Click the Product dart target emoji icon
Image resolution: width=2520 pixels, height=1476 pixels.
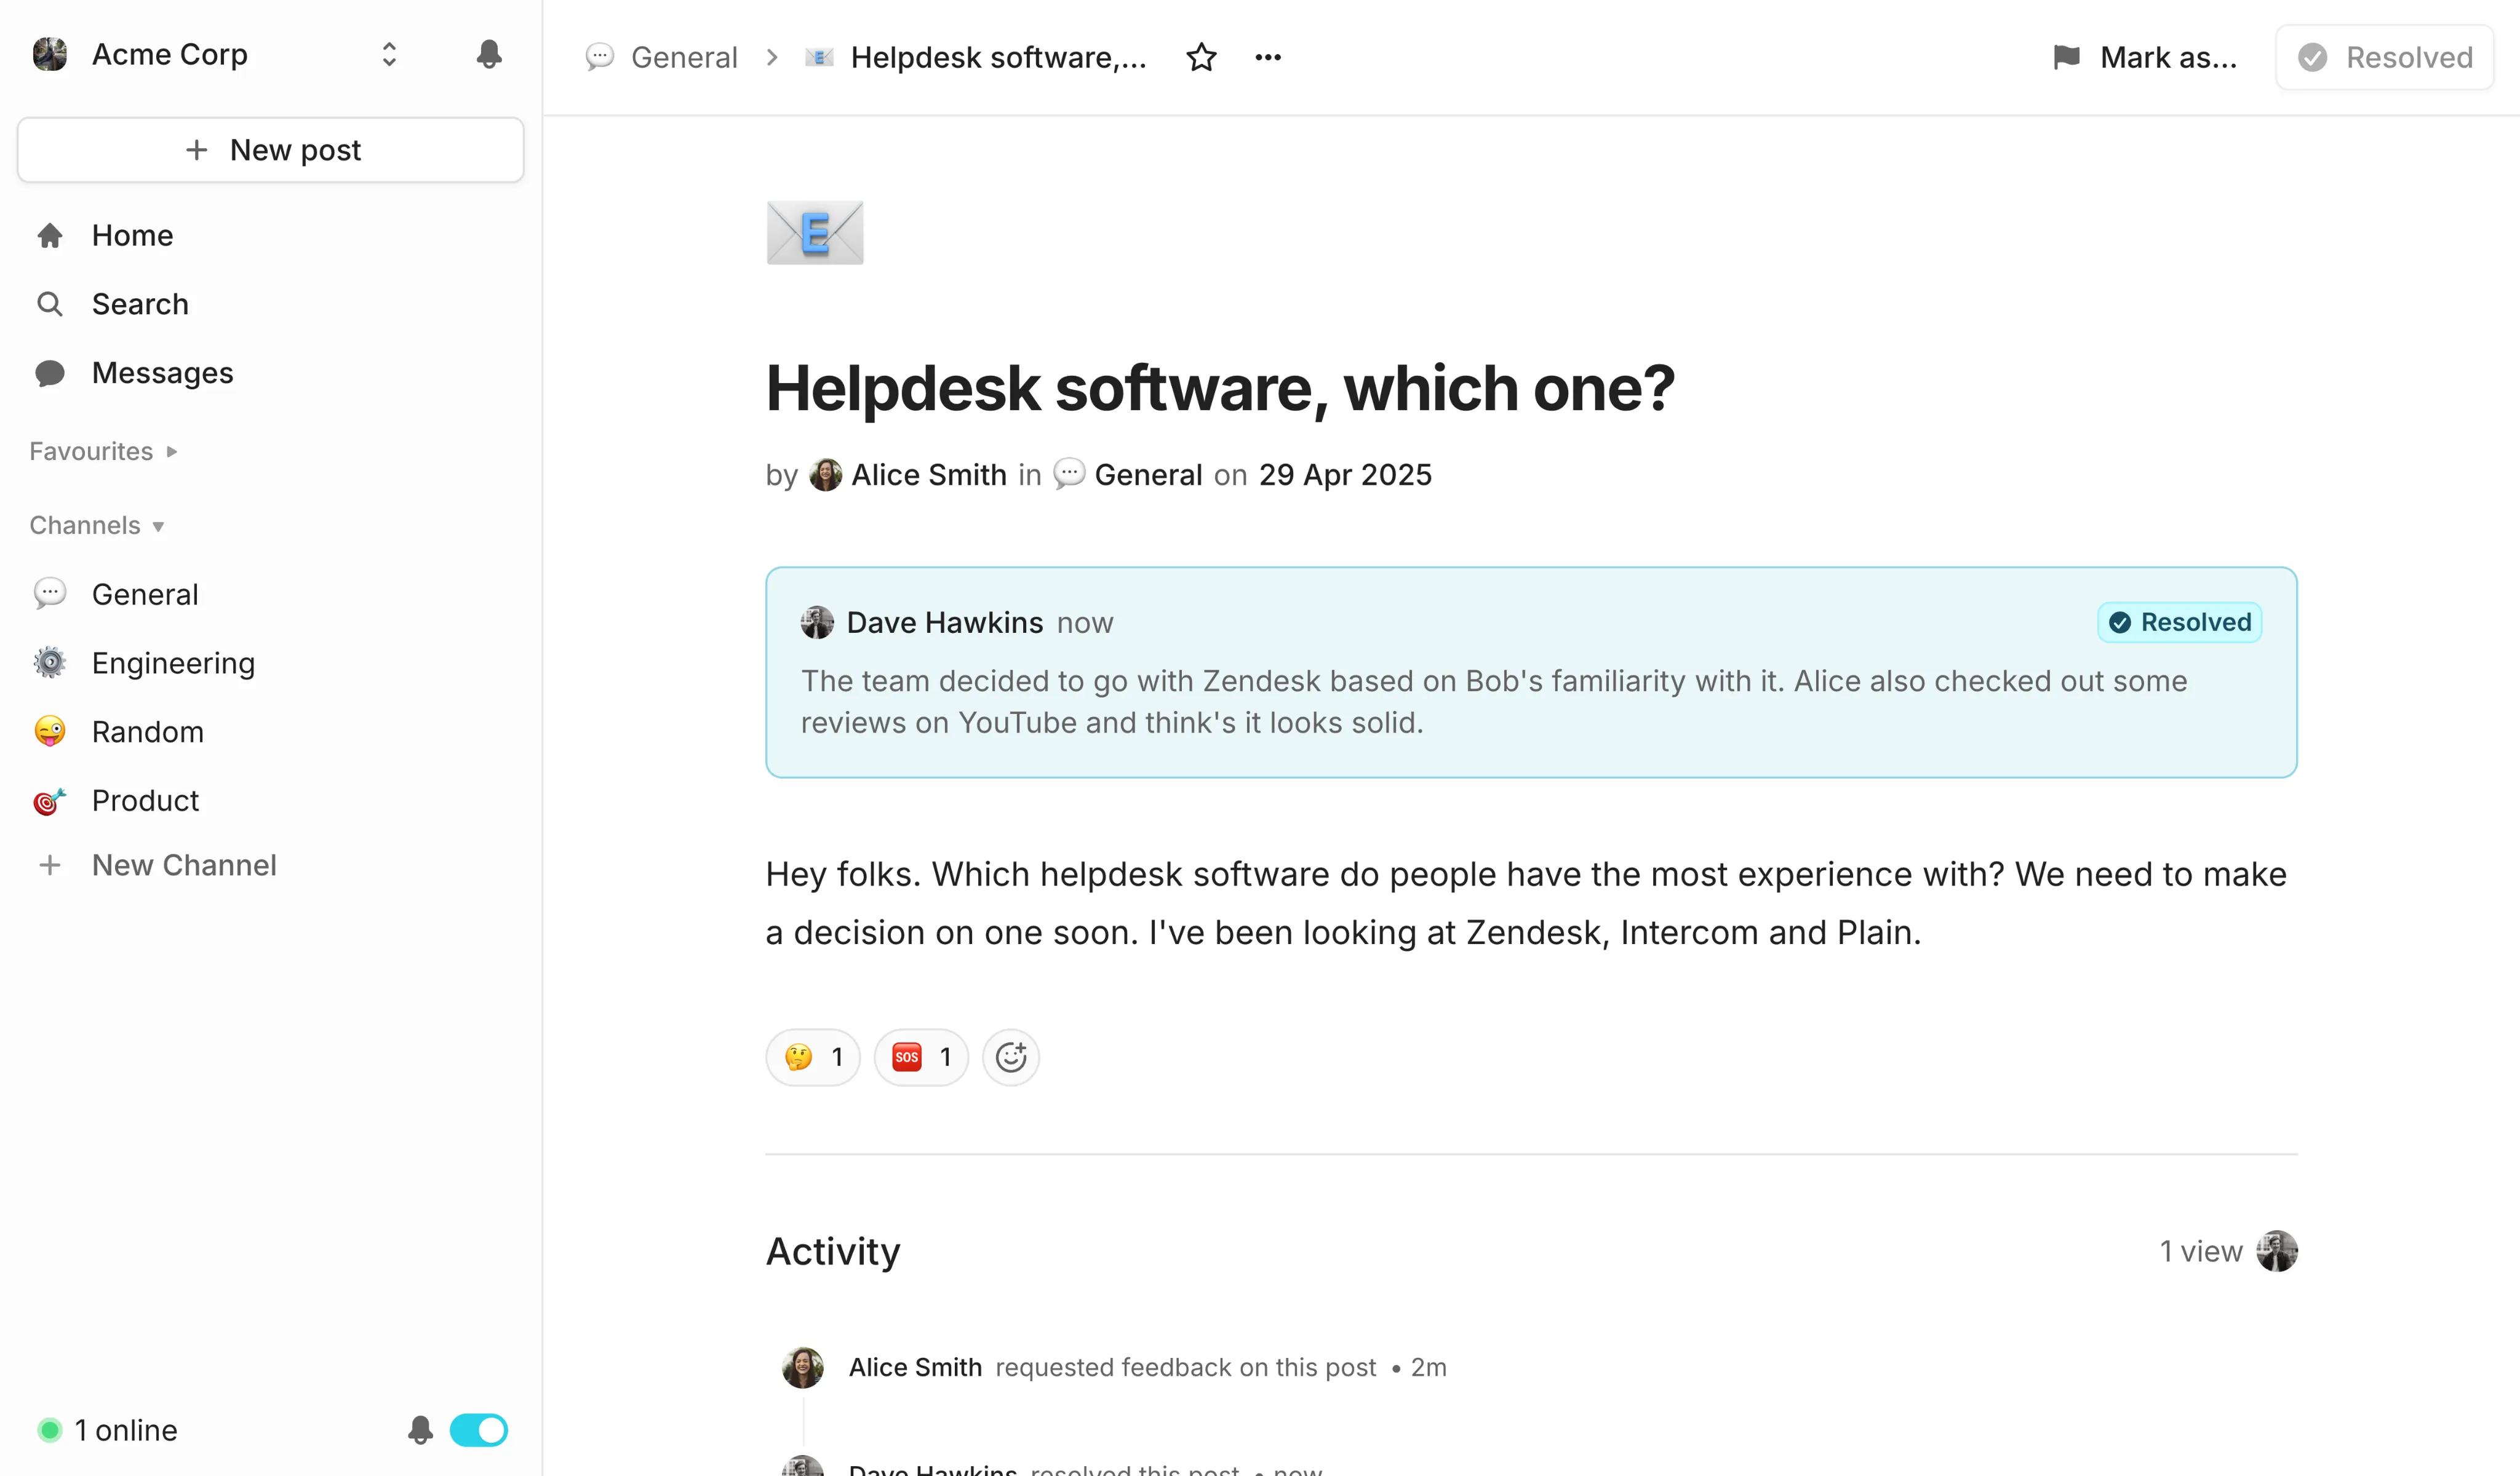coord(49,801)
